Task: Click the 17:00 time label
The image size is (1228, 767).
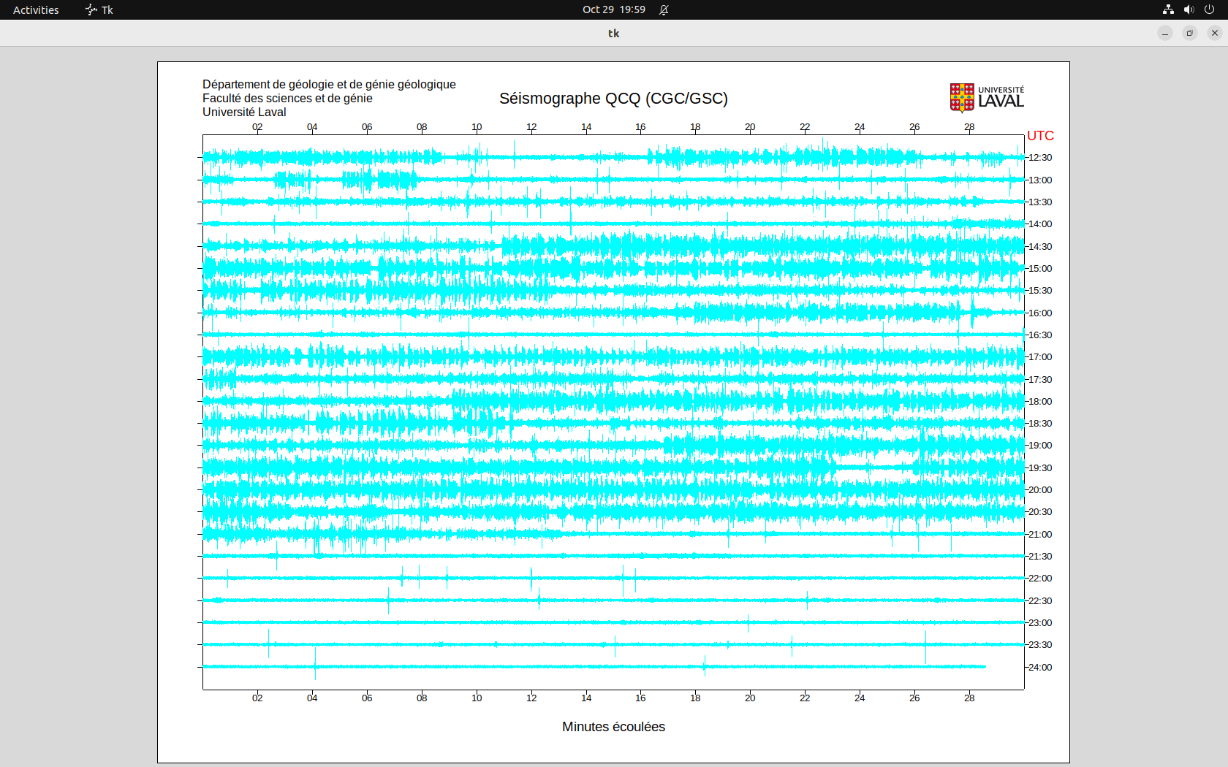Action: 1040,357
